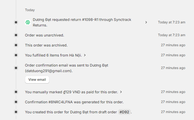Click the timeline bullet for the order confirmation email event
Viewport: 194px width, 120px height.
[x=16, y=68]
